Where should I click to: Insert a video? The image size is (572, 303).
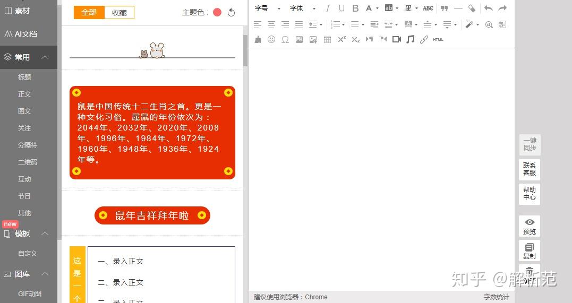pyautogui.click(x=397, y=39)
